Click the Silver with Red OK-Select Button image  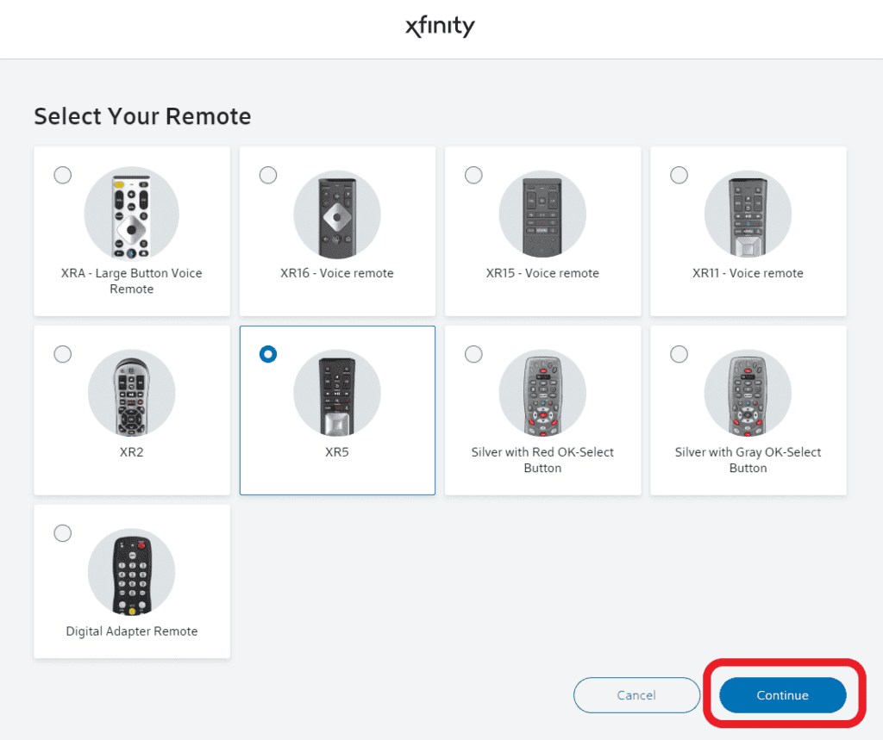[542, 393]
